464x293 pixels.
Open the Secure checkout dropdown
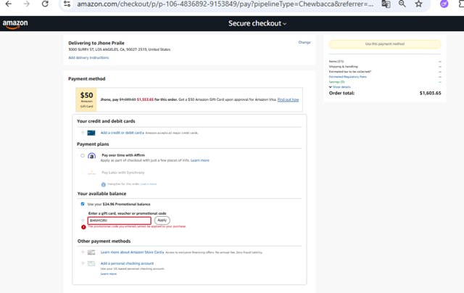pos(257,23)
